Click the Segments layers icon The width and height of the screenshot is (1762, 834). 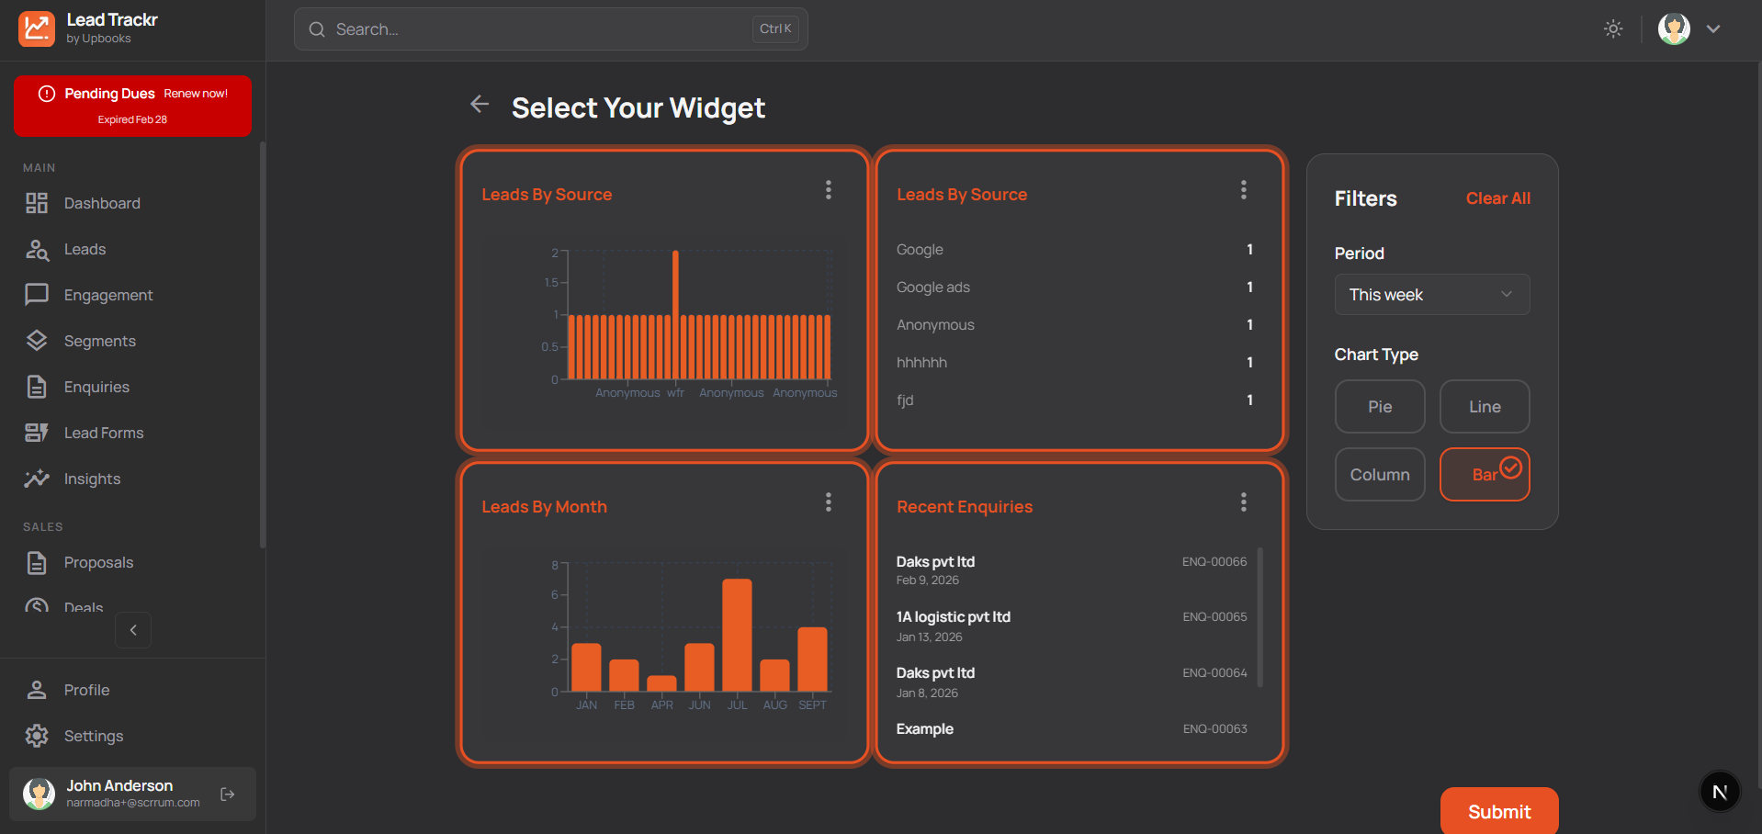point(37,340)
